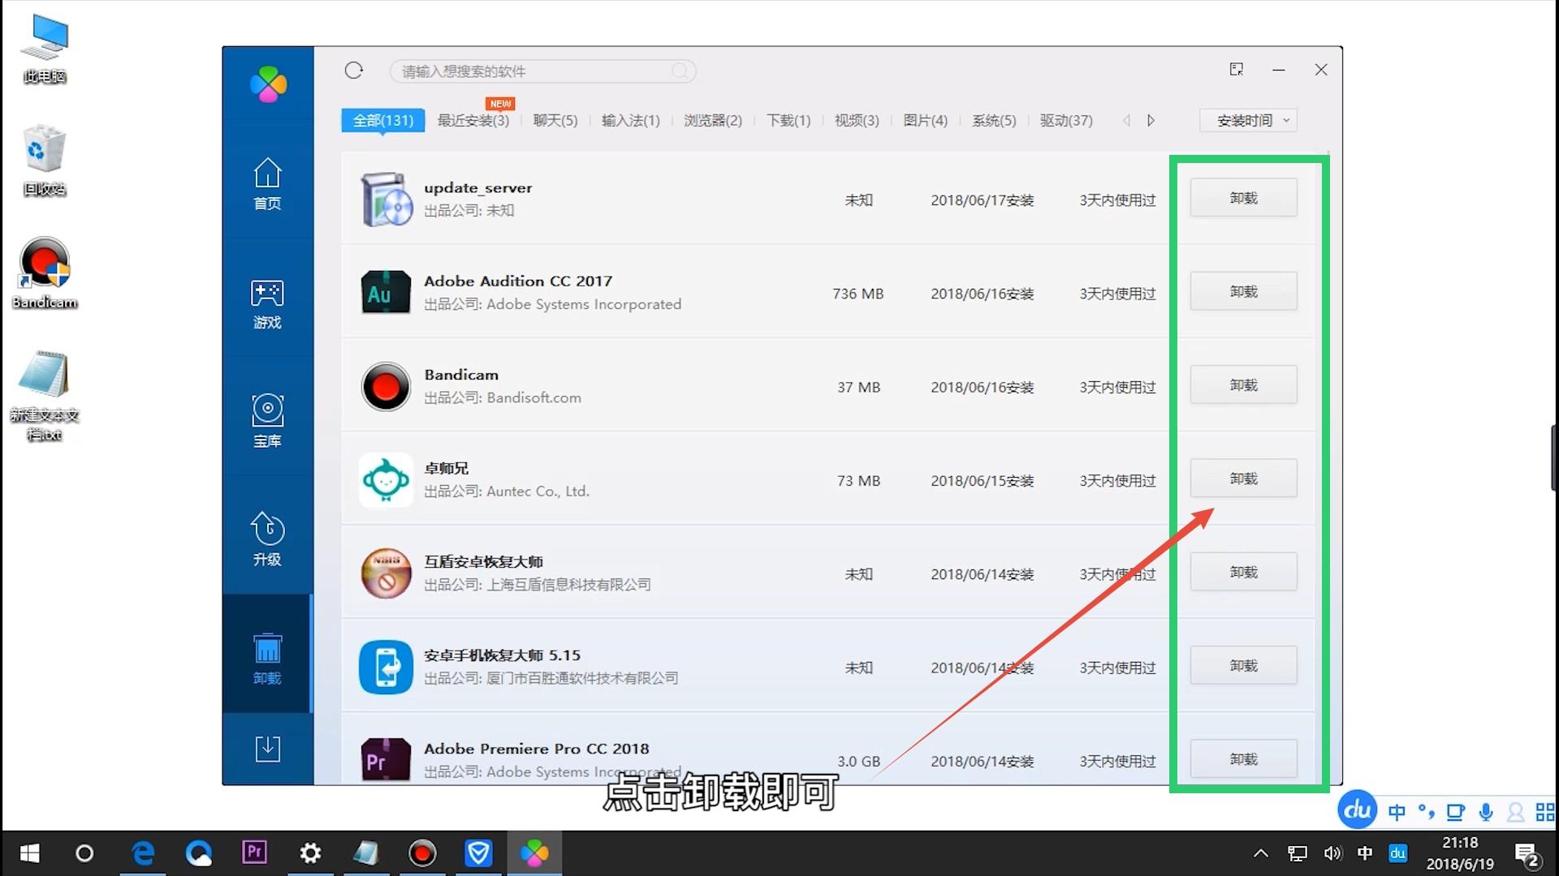Open Premiere Pro from taskbar
Viewport: 1559px width, 876px height.
coord(254,852)
